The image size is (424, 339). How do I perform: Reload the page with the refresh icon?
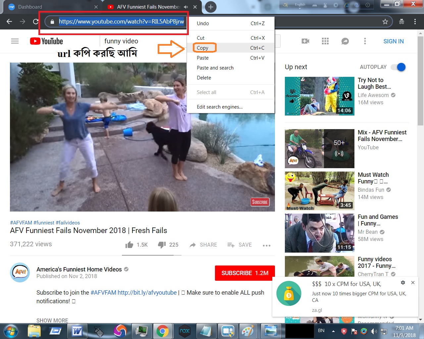pos(35,22)
